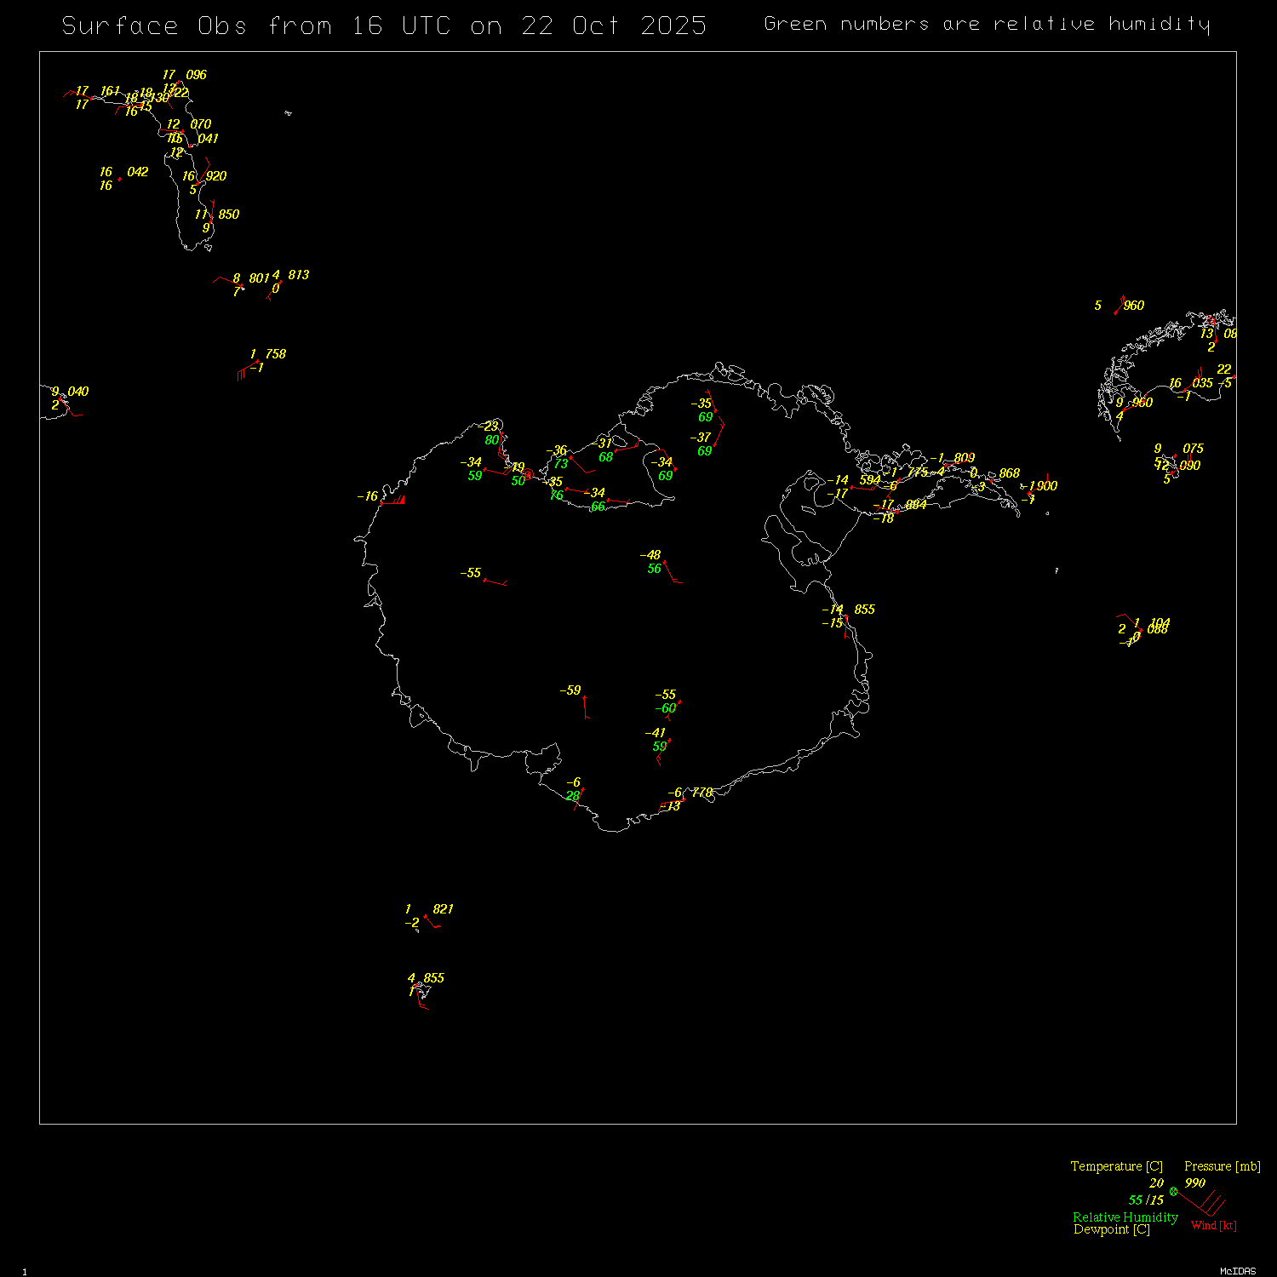Click the red station circle near green 50
This screenshot has width=1277, height=1277.
point(528,473)
